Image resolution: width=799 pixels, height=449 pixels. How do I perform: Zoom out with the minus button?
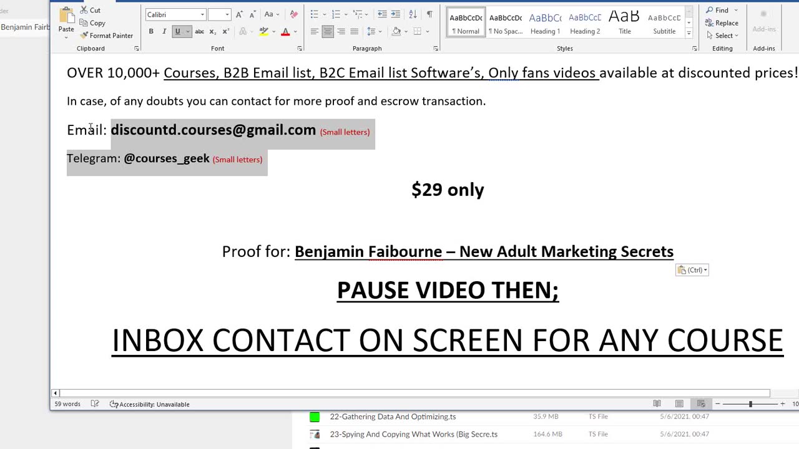[717, 404]
